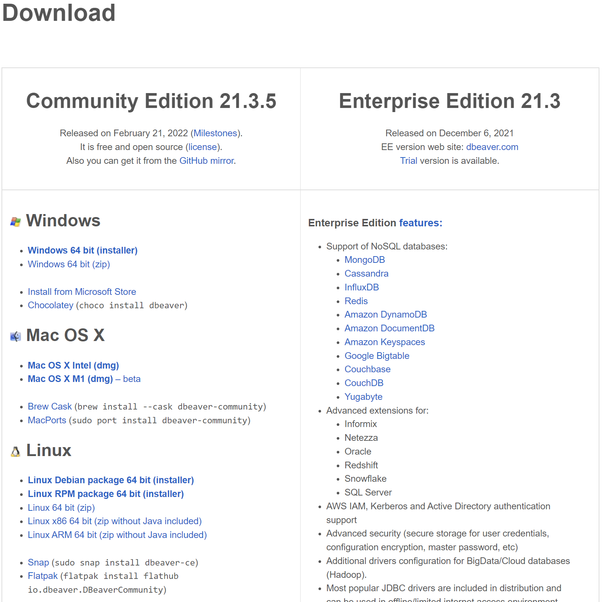Click the Additional drivers configuration text
This screenshot has height=602, width=602.
(448, 568)
